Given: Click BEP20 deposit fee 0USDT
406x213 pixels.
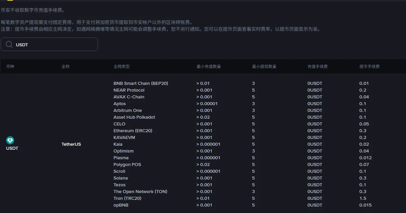Looking at the screenshot, I should coord(315,84).
